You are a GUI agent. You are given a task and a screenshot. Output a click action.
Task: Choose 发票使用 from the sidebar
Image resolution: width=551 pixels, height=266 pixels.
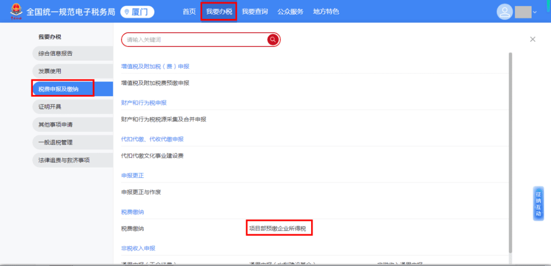point(50,71)
